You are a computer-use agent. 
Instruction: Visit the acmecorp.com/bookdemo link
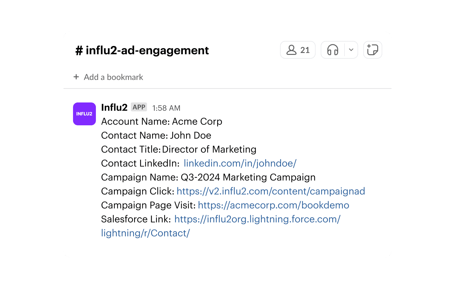[273, 205]
